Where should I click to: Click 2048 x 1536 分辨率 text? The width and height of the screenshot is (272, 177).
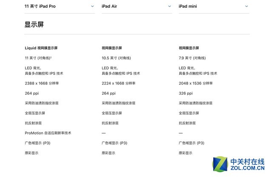pyautogui.click(x=195, y=83)
